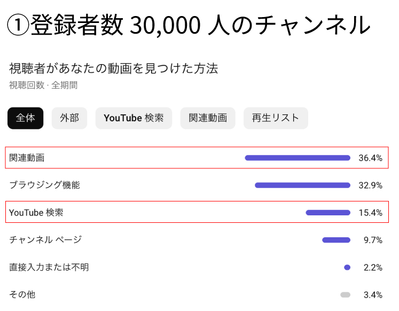Open the YouTube 検索 filter chip
Screen dimensions: 399x311
click(x=134, y=118)
